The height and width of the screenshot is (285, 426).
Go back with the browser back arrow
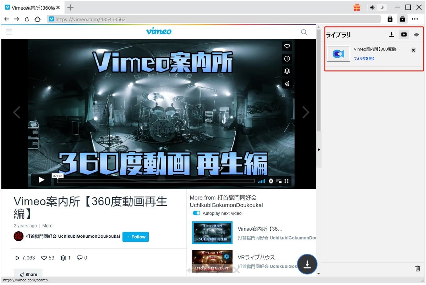pyautogui.click(x=7, y=19)
